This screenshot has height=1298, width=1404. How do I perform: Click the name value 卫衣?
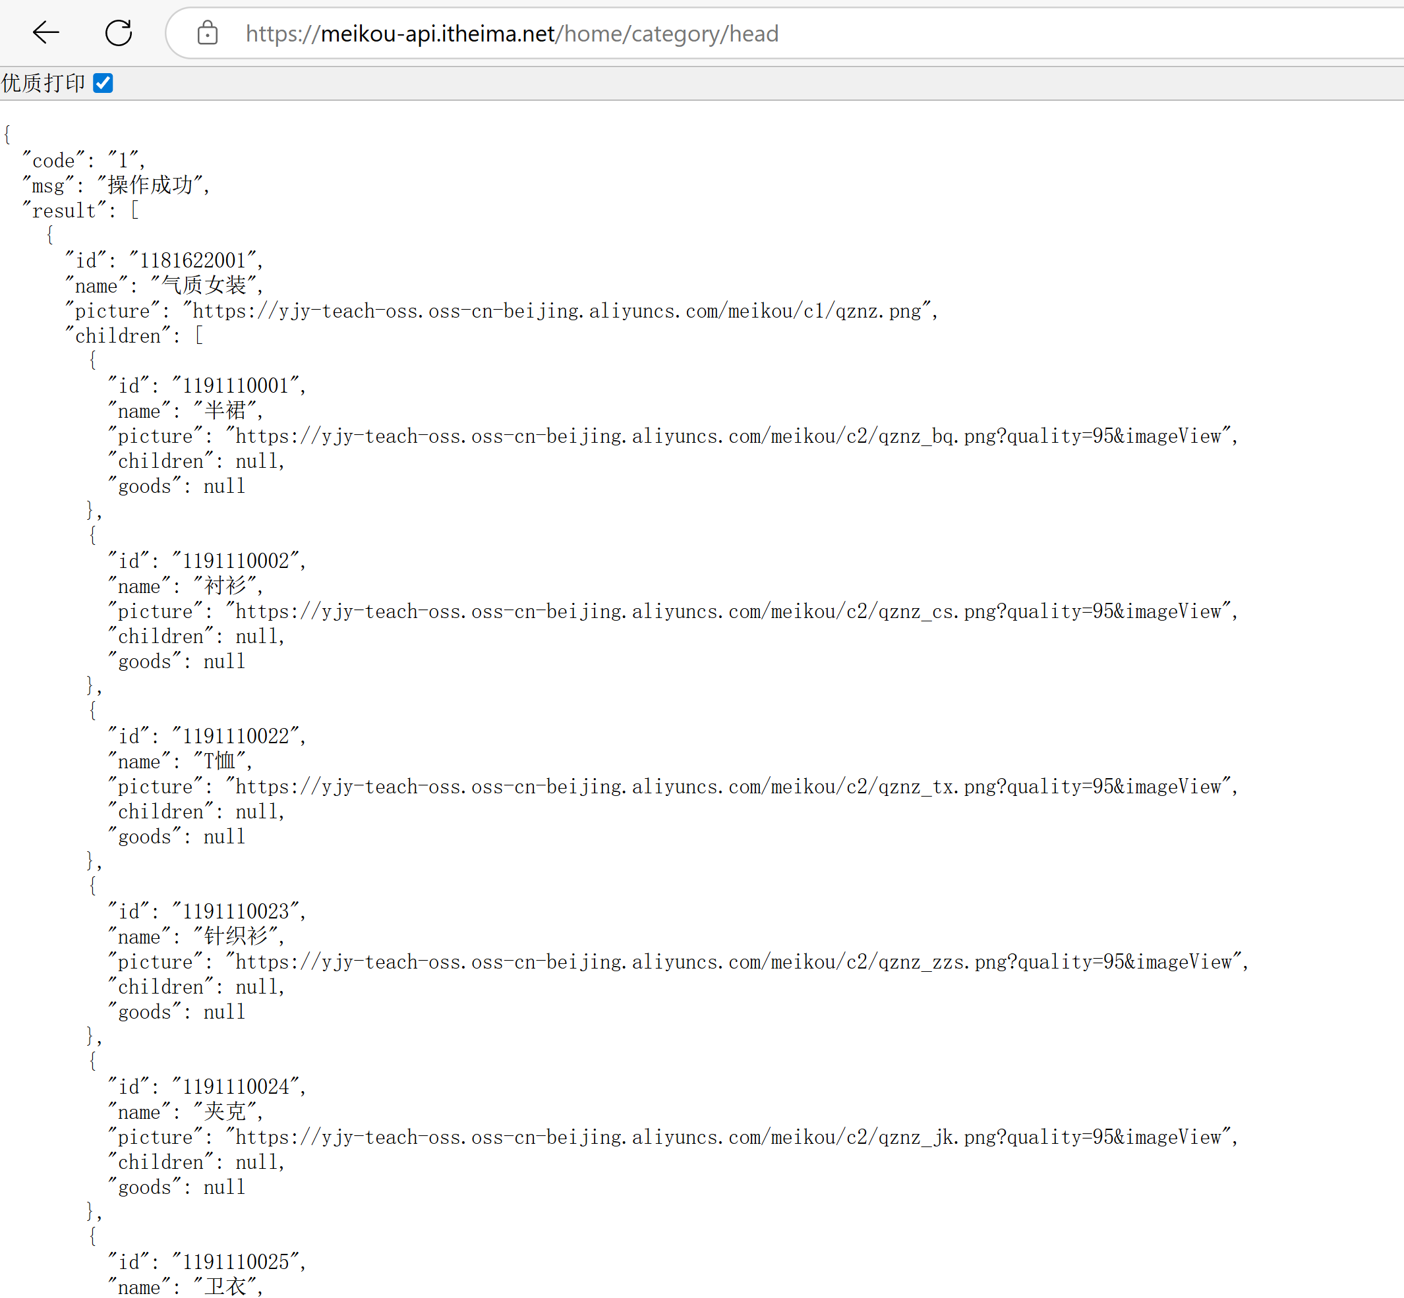[x=225, y=1287]
